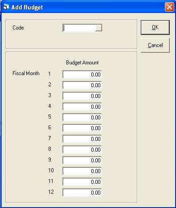Select Fiscal Month 9 budget amount field
The height and width of the screenshot is (208, 176).
(x=82, y=160)
